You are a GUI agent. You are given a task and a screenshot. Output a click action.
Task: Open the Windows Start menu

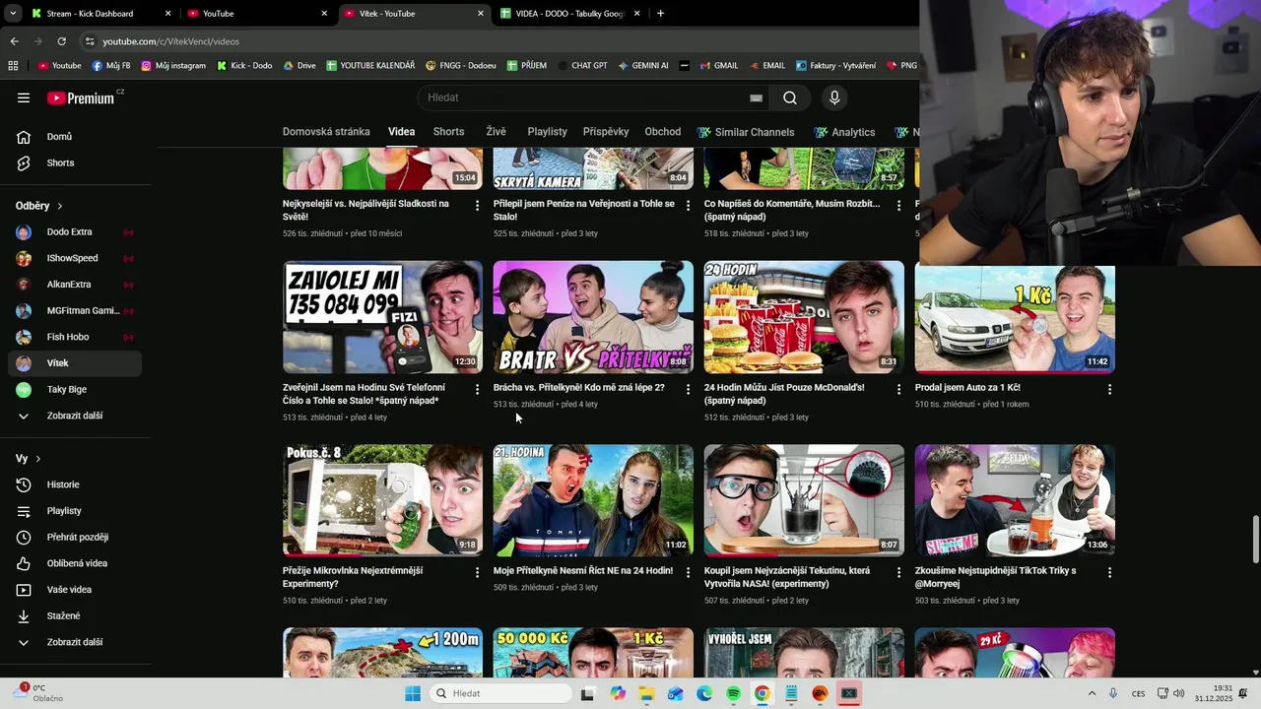413,693
